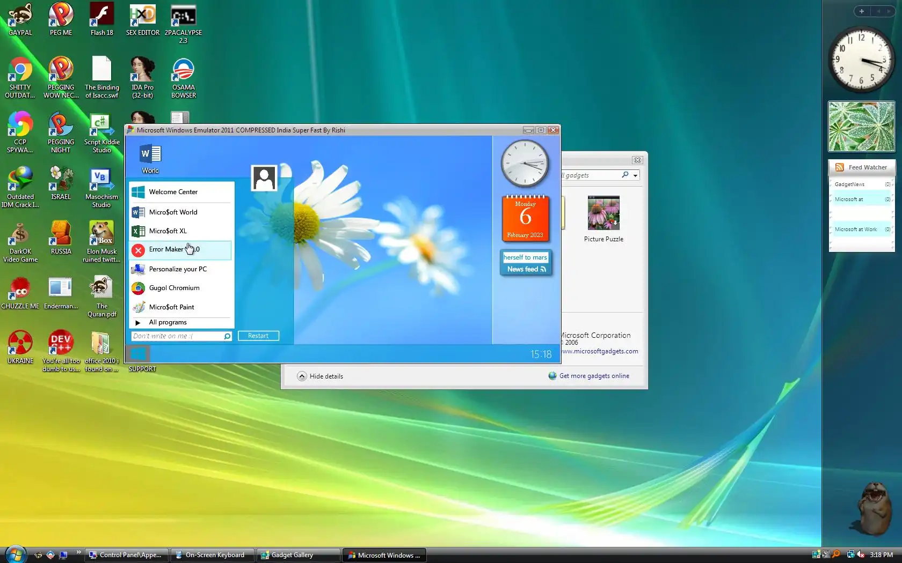Expand All programs in the emulator start menu

pos(181,322)
